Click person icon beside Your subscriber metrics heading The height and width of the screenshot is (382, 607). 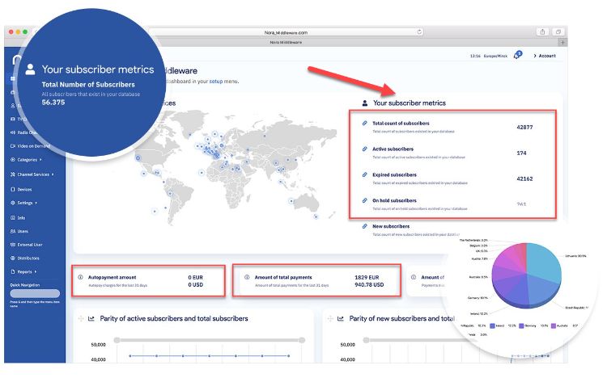pos(365,103)
